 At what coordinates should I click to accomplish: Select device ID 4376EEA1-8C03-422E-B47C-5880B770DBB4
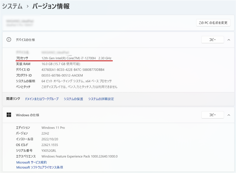tap(73, 69)
